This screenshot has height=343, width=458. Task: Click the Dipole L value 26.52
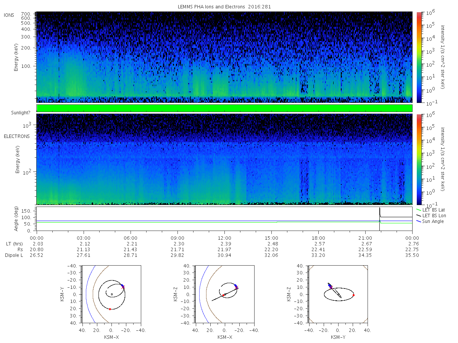tap(37, 255)
